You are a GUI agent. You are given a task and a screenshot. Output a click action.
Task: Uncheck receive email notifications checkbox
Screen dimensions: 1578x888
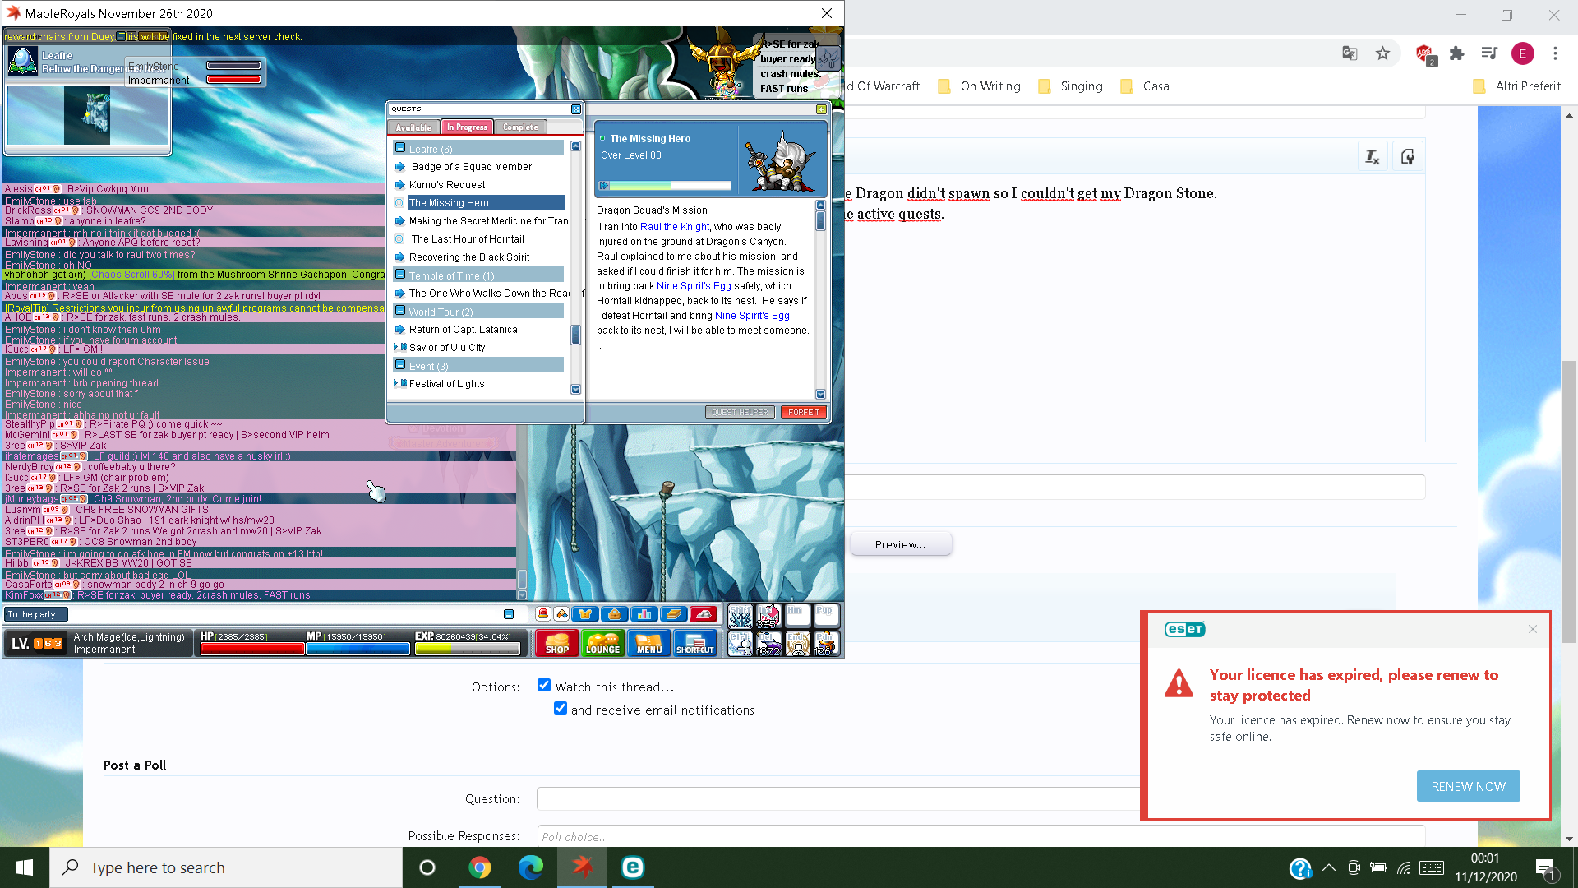point(561,708)
